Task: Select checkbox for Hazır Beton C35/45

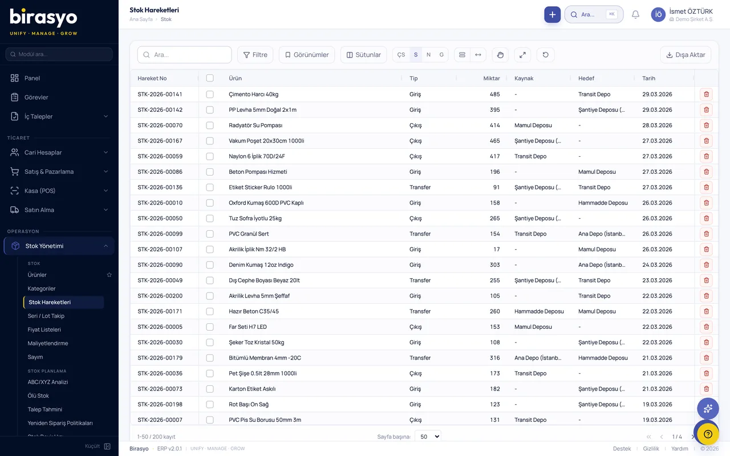Action: [210, 311]
